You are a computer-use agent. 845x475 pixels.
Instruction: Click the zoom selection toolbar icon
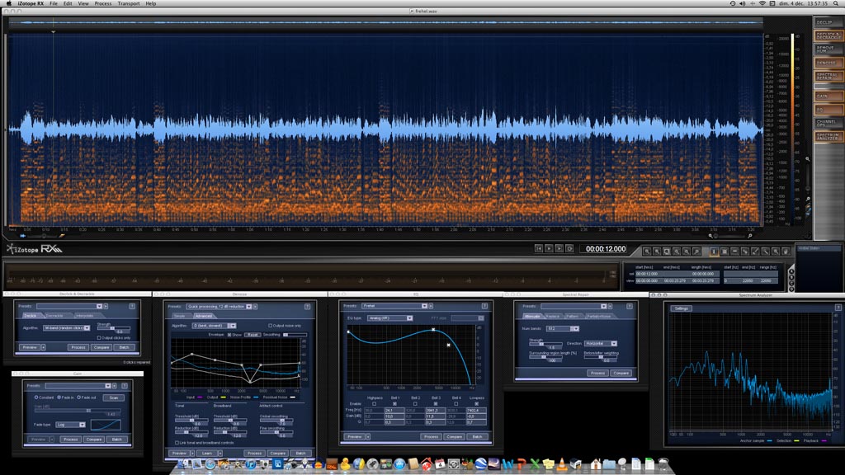667,251
